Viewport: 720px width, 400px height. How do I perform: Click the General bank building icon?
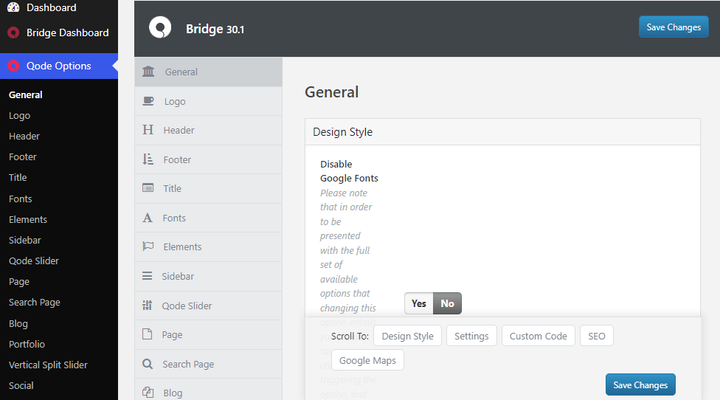tap(148, 72)
